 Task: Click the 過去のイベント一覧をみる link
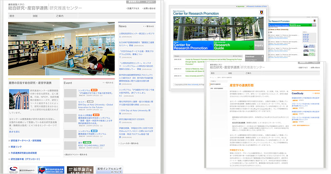(x=76, y=155)
